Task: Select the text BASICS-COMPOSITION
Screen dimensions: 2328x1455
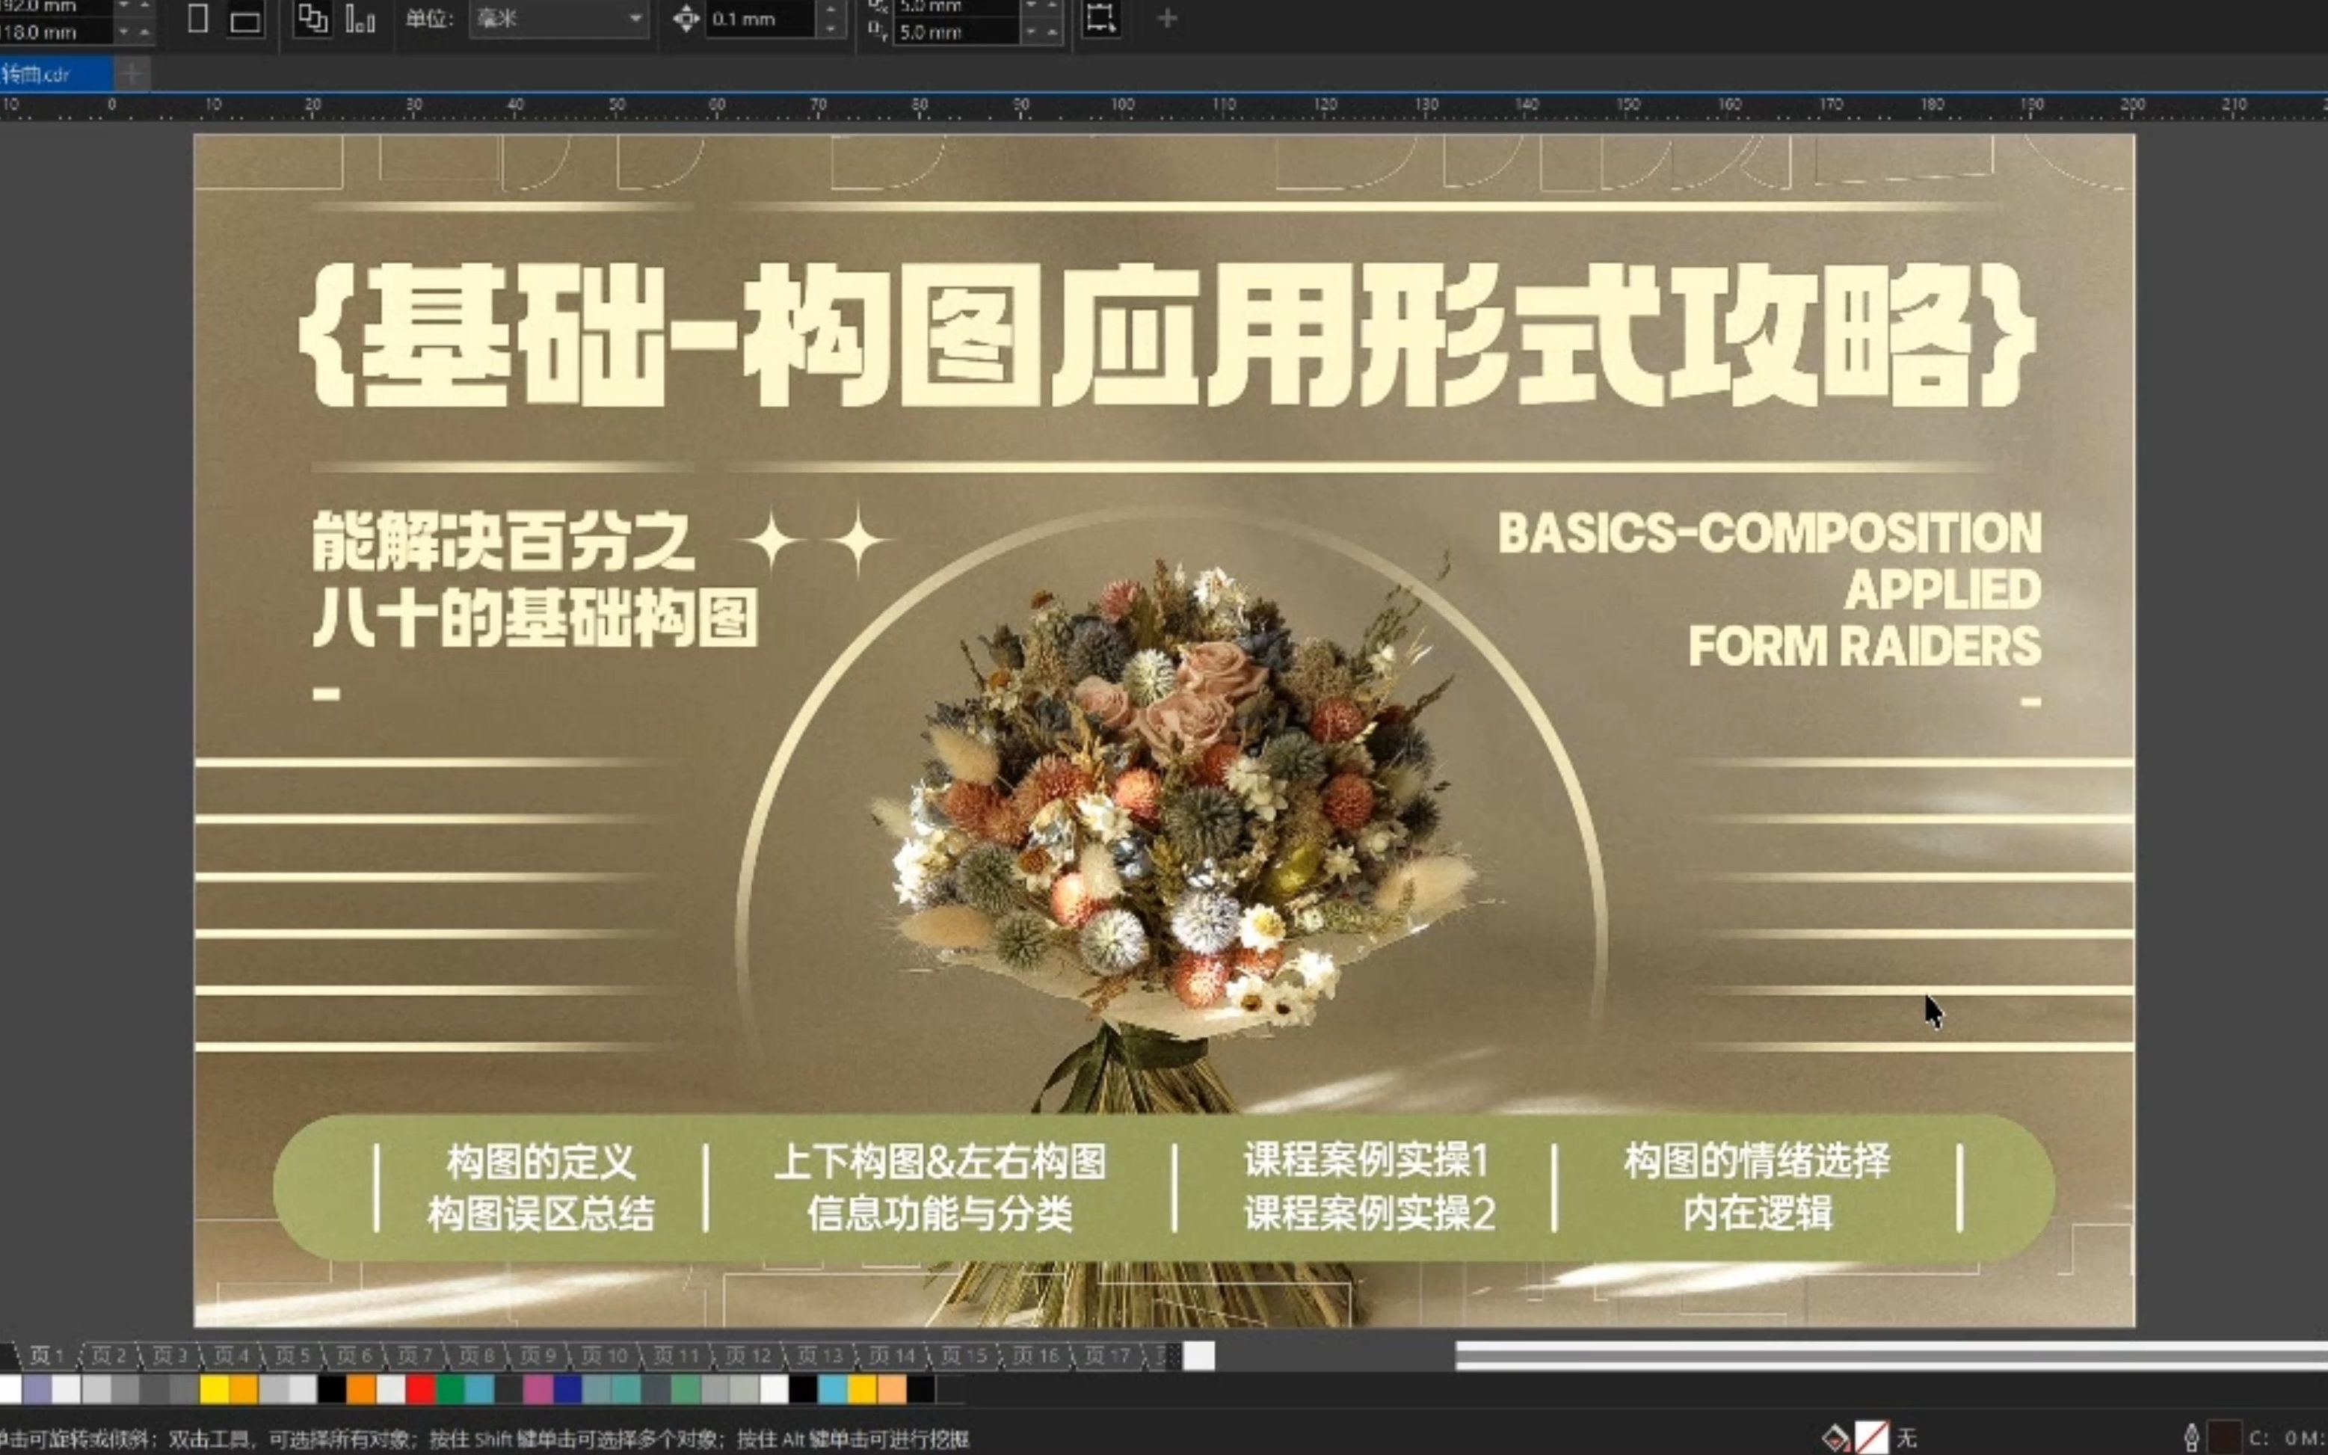Action: pyautogui.click(x=1769, y=532)
